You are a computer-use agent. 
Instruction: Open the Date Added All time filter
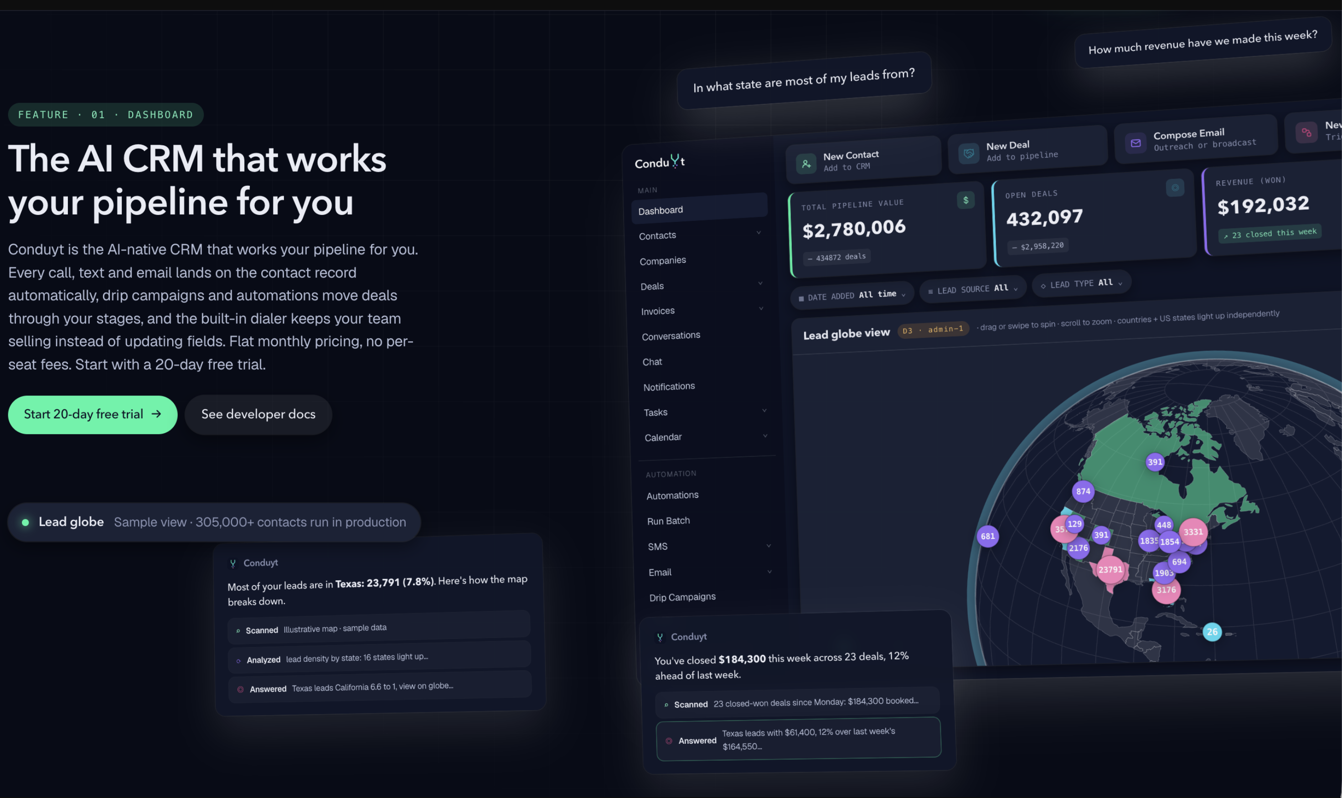852,295
